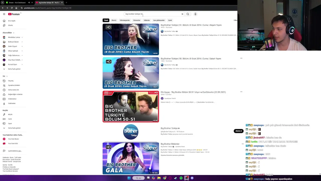The image size is (321, 181).
Task: Click the Windows taskbar search box
Action: [x=139, y=178]
